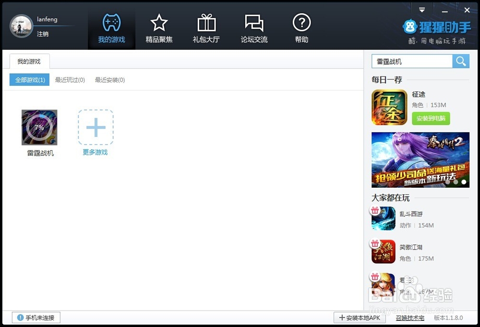The width and height of the screenshot is (480, 327).
Task: Click 注销 to log out
Action: [x=43, y=34]
